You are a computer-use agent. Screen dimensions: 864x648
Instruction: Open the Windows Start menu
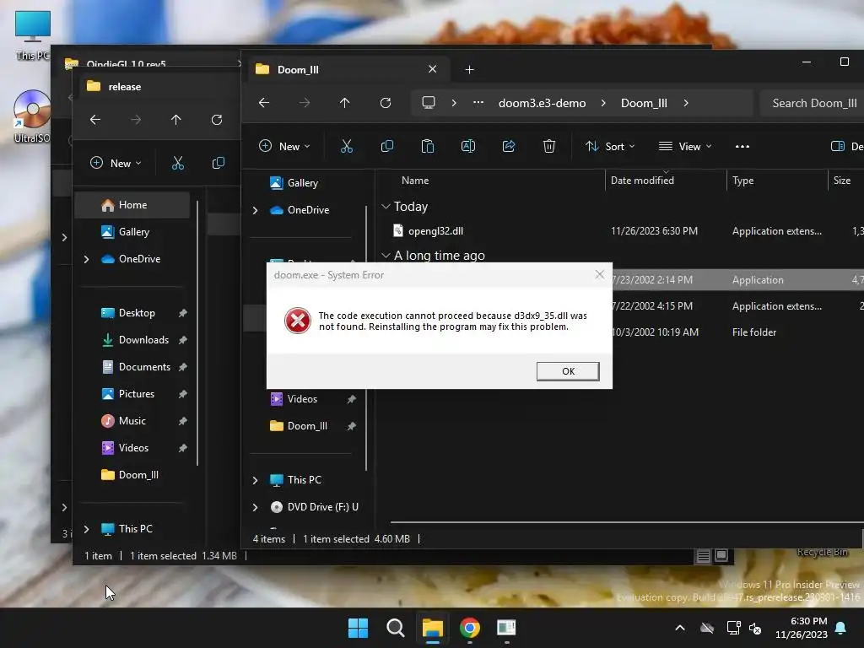pyautogui.click(x=358, y=628)
